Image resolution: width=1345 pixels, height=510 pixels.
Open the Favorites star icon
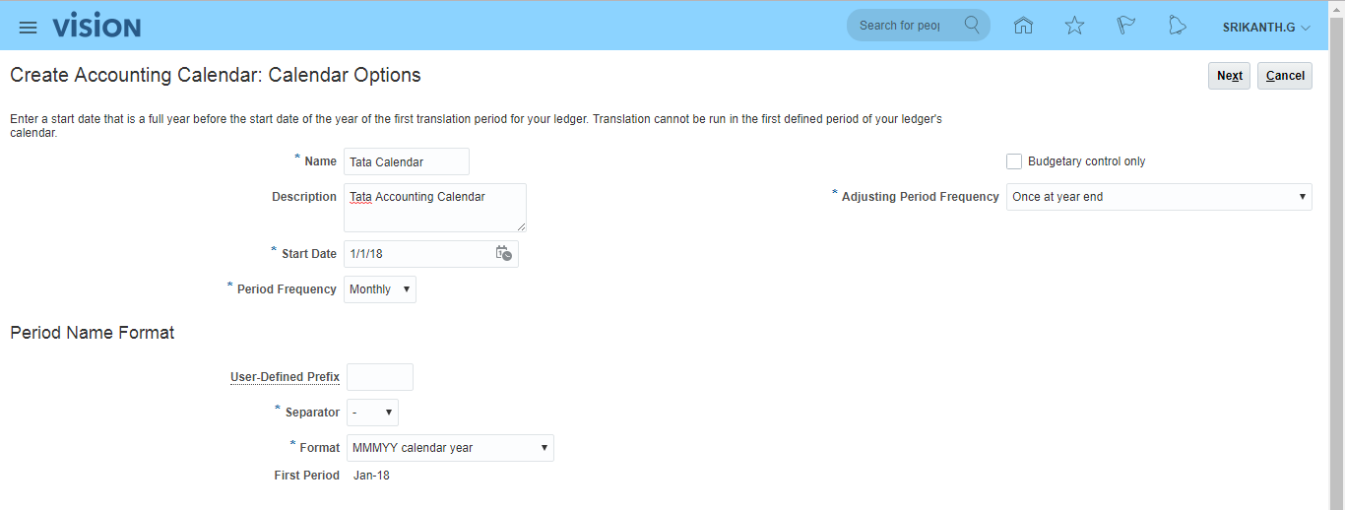click(1074, 27)
